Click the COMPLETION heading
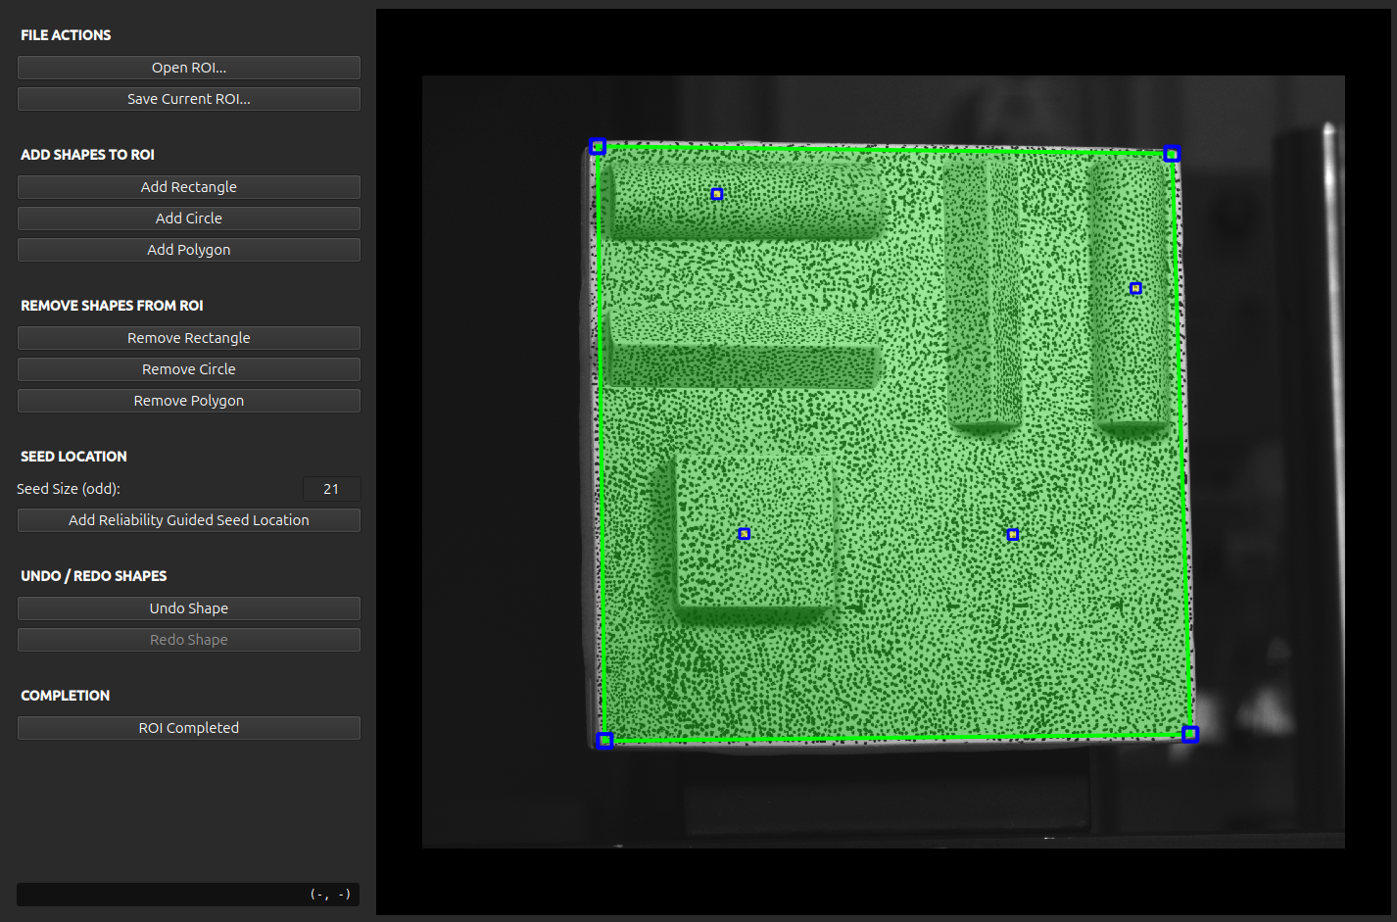The height and width of the screenshot is (922, 1397). (65, 696)
